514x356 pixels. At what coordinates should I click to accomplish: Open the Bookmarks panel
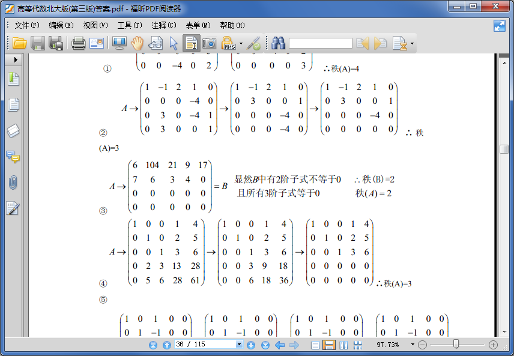(x=13, y=79)
